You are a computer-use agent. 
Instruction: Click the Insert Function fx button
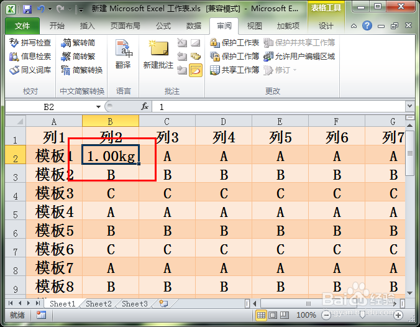pos(145,107)
